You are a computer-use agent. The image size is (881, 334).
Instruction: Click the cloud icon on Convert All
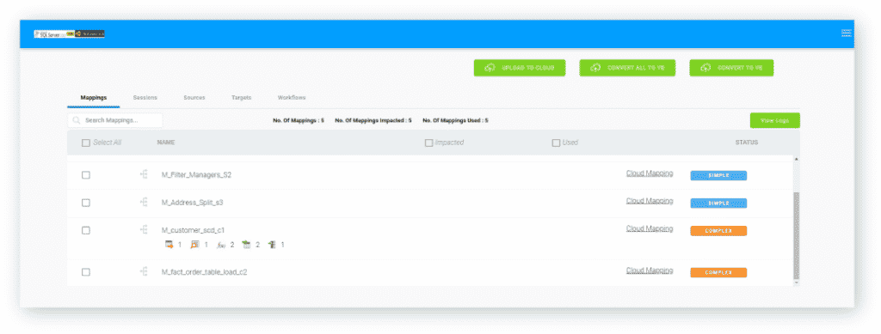click(595, 68)
